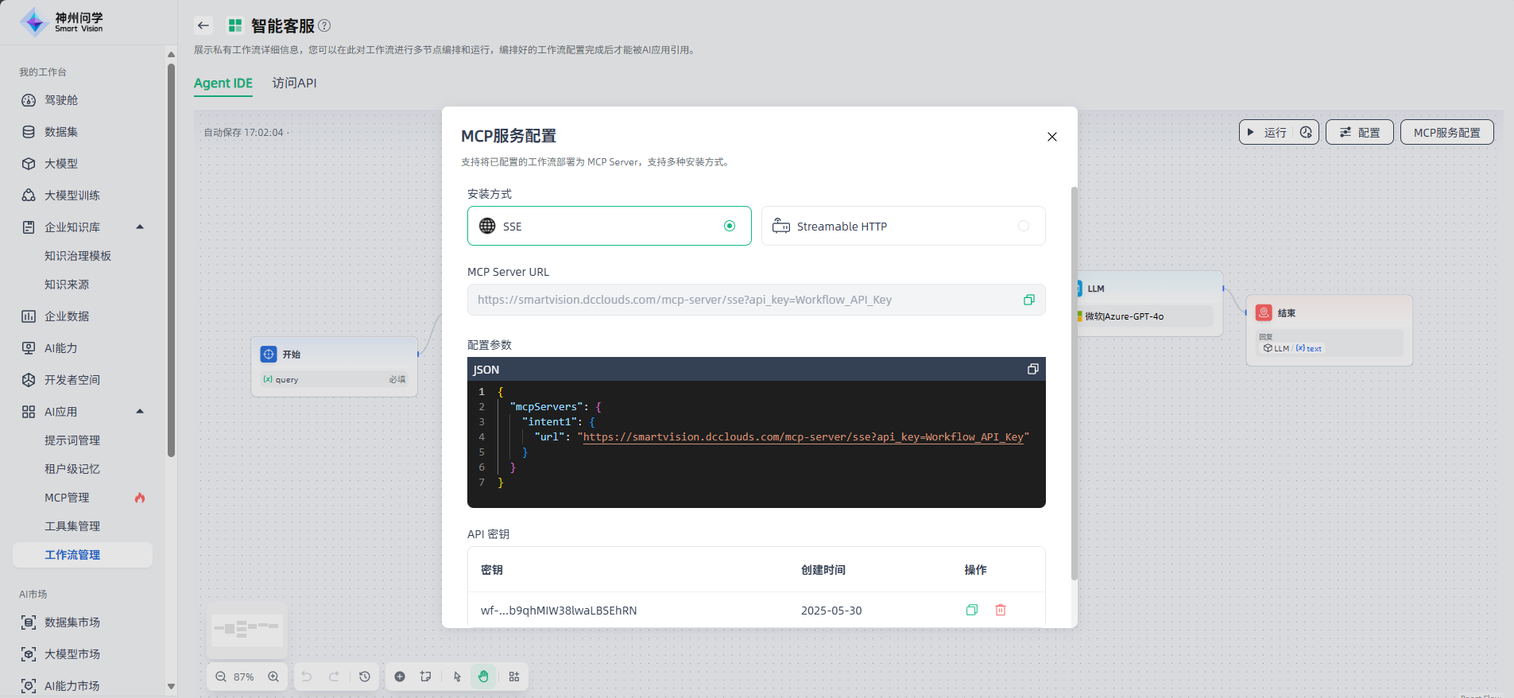Zoom in the workflow canvas
Screen dimensions: 1514x698
coord(273,677)
